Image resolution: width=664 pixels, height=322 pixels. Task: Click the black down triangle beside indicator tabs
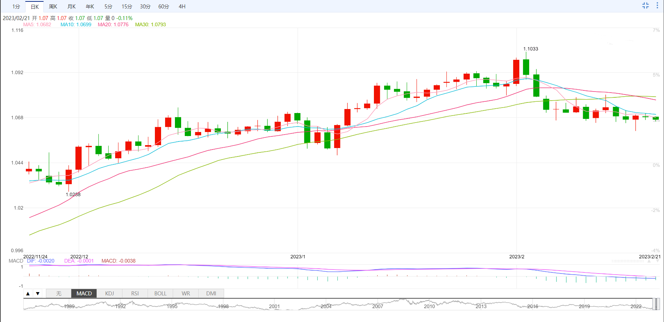[38, 294]
